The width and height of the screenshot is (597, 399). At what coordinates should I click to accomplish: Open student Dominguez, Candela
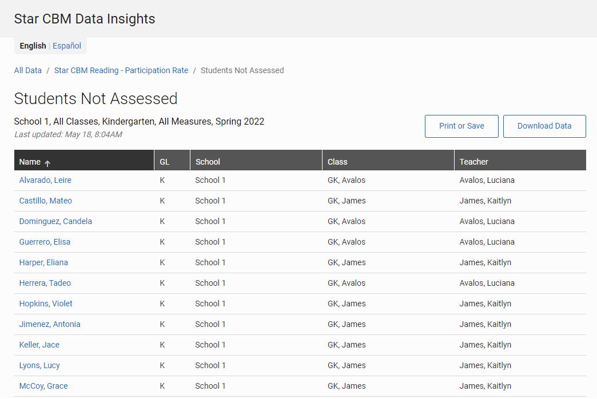pos(55,221)
